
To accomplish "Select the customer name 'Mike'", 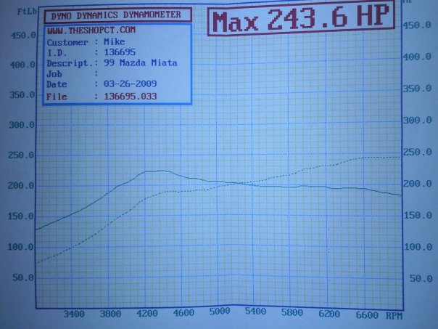I will tap(115, 42).
